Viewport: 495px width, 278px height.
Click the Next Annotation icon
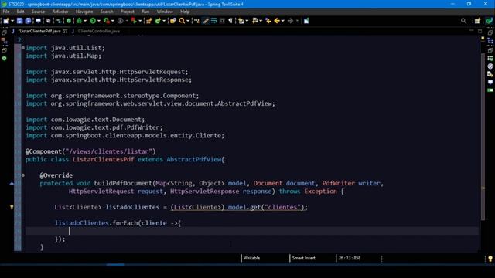241,21
